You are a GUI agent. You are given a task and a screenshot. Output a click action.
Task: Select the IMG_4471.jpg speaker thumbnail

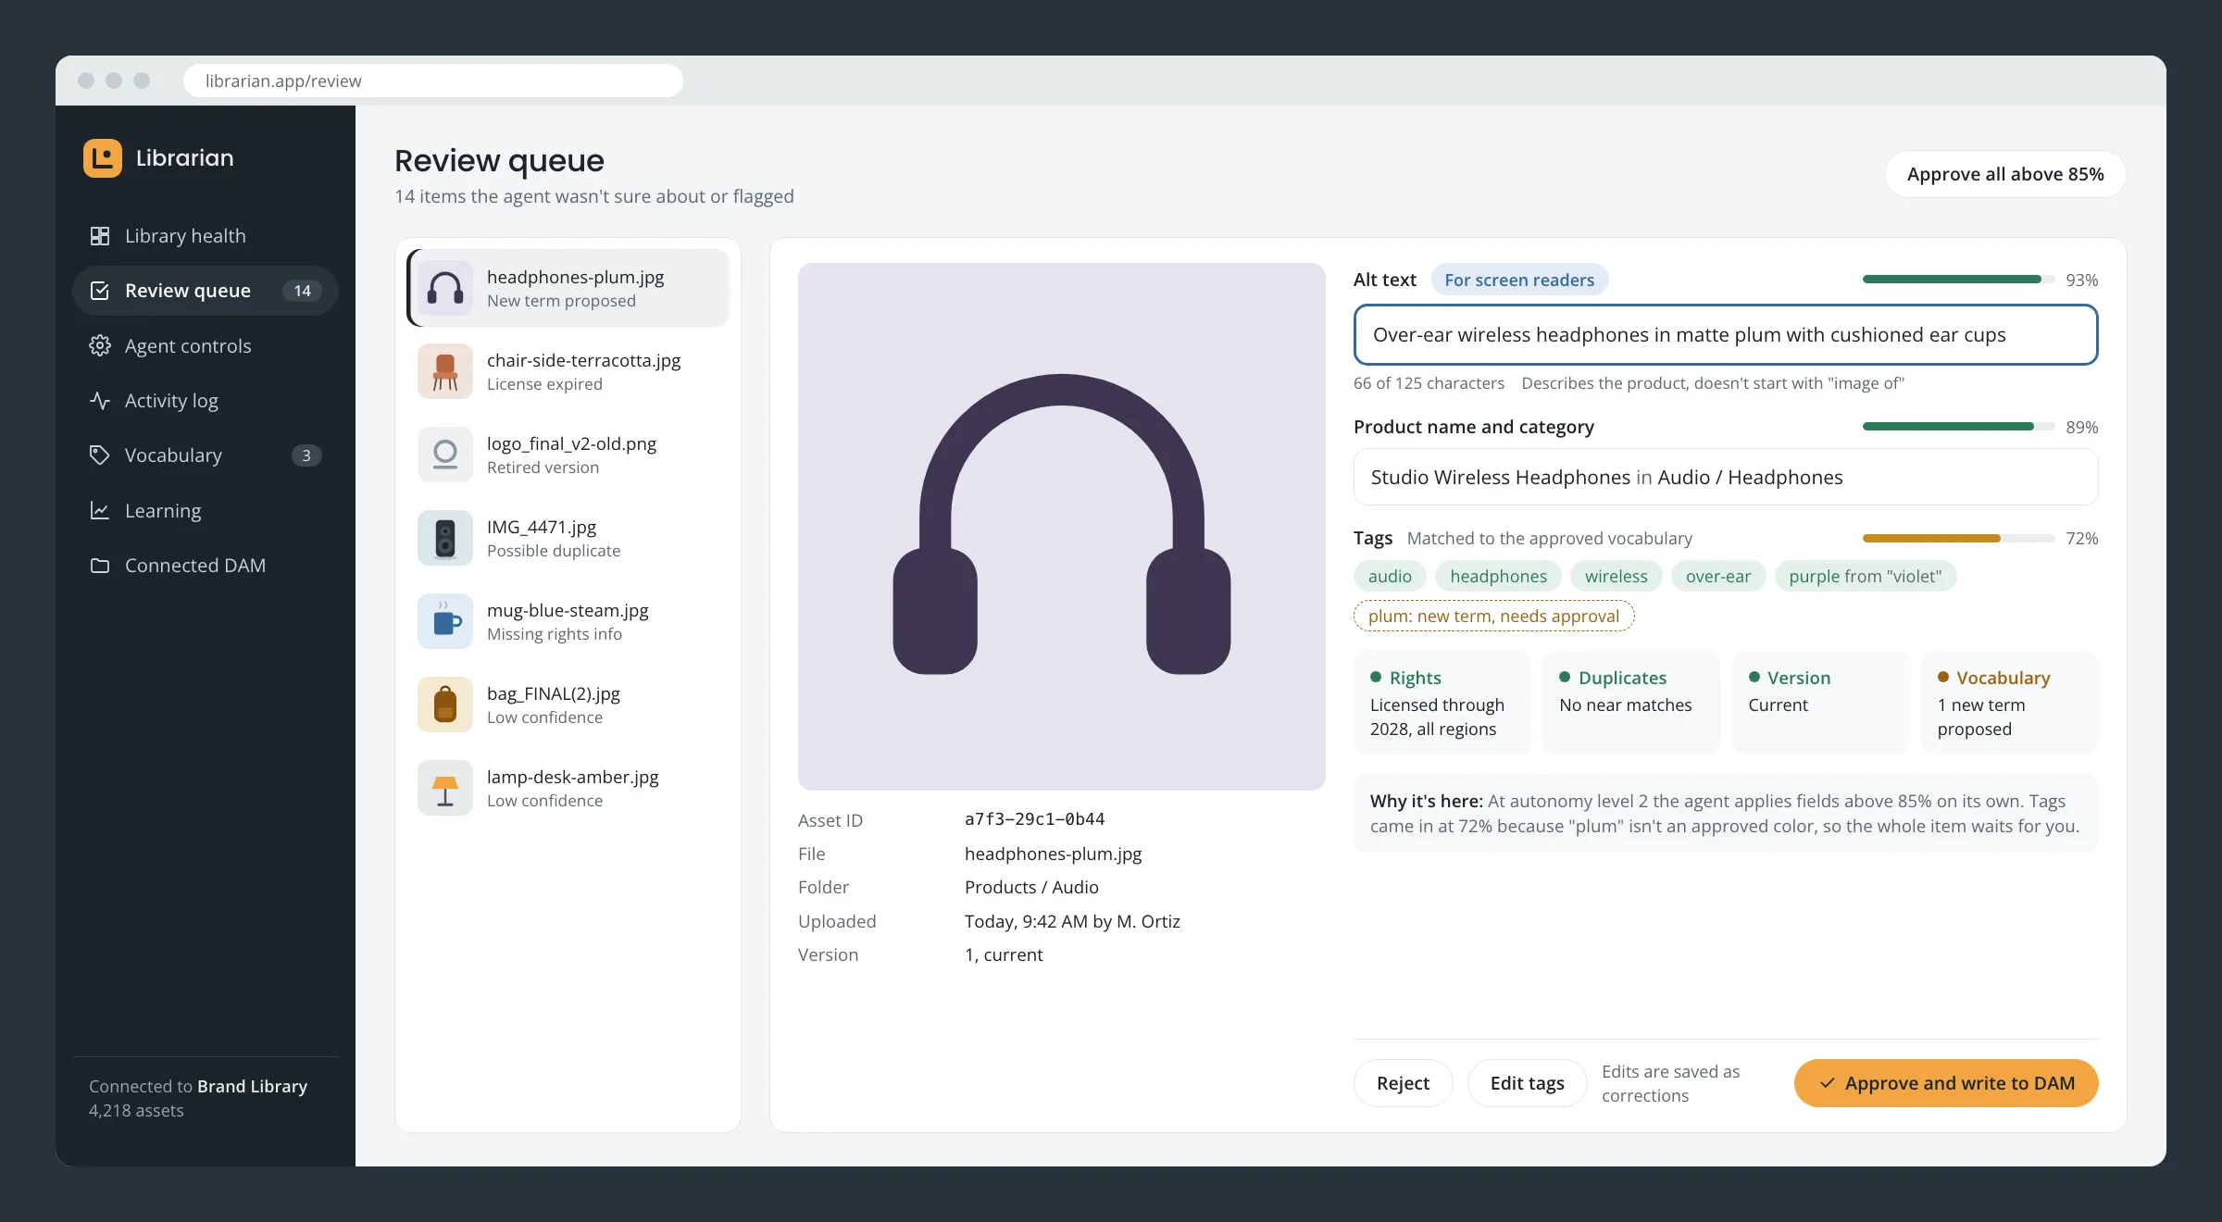[x=445, y=538]
